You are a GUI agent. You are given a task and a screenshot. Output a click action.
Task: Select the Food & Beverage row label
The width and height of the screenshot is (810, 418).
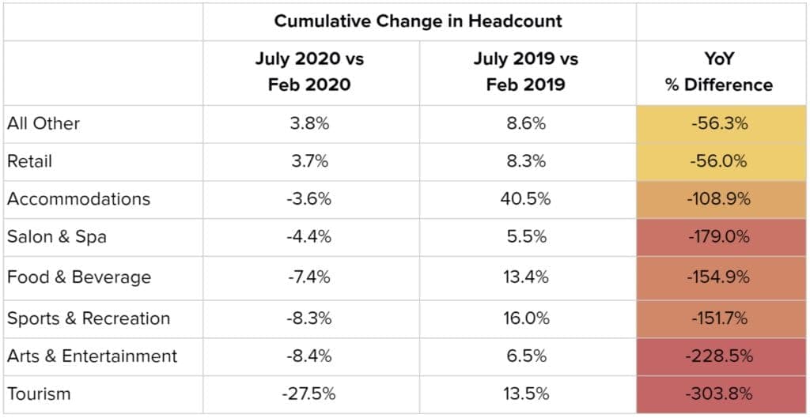click(79, 277)
